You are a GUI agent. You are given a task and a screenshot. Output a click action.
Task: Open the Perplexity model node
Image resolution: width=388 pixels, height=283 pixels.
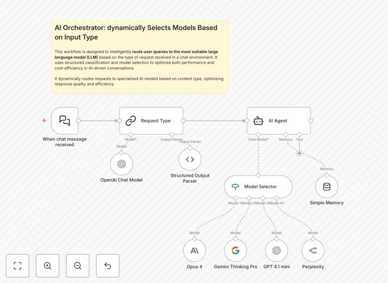(x=313, y=251)
